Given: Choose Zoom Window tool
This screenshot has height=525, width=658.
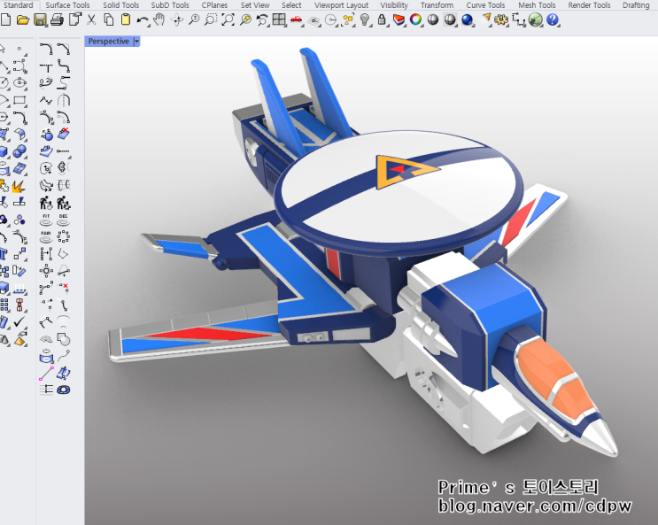Looking at the screenshot, I should point(211,19).
